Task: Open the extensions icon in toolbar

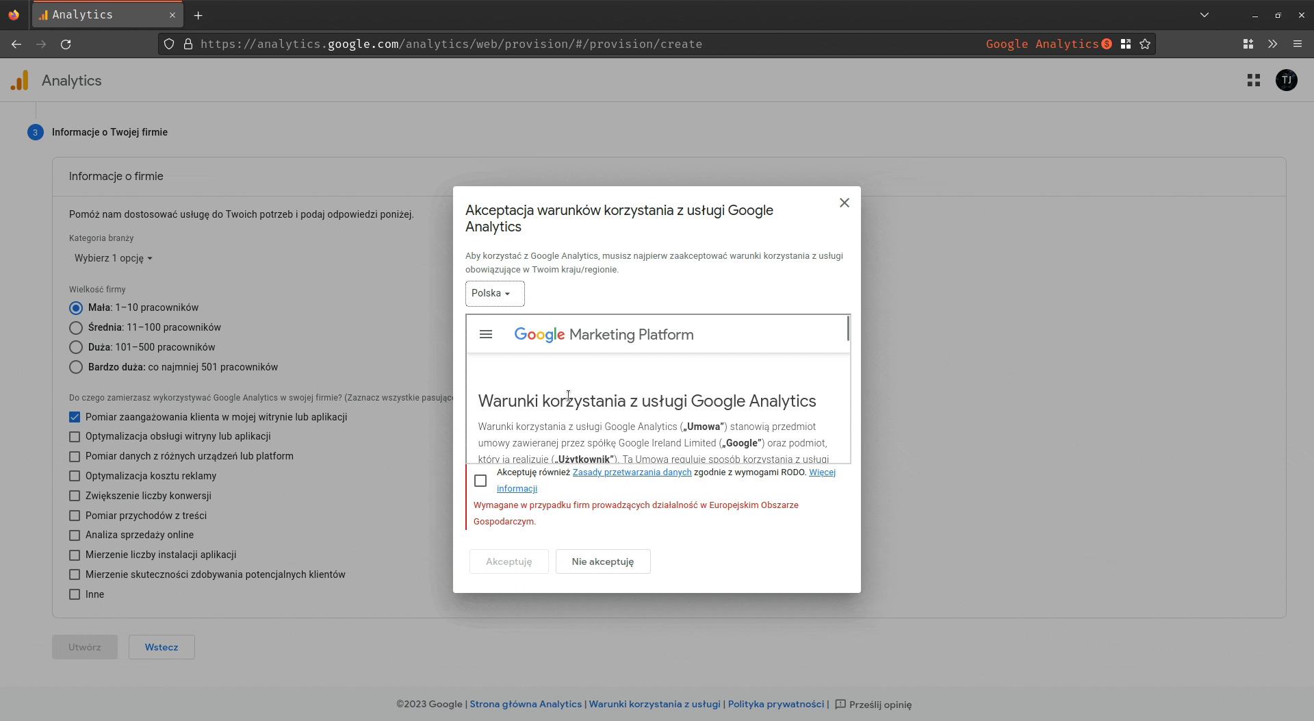Action: [x=1248, y=44]
